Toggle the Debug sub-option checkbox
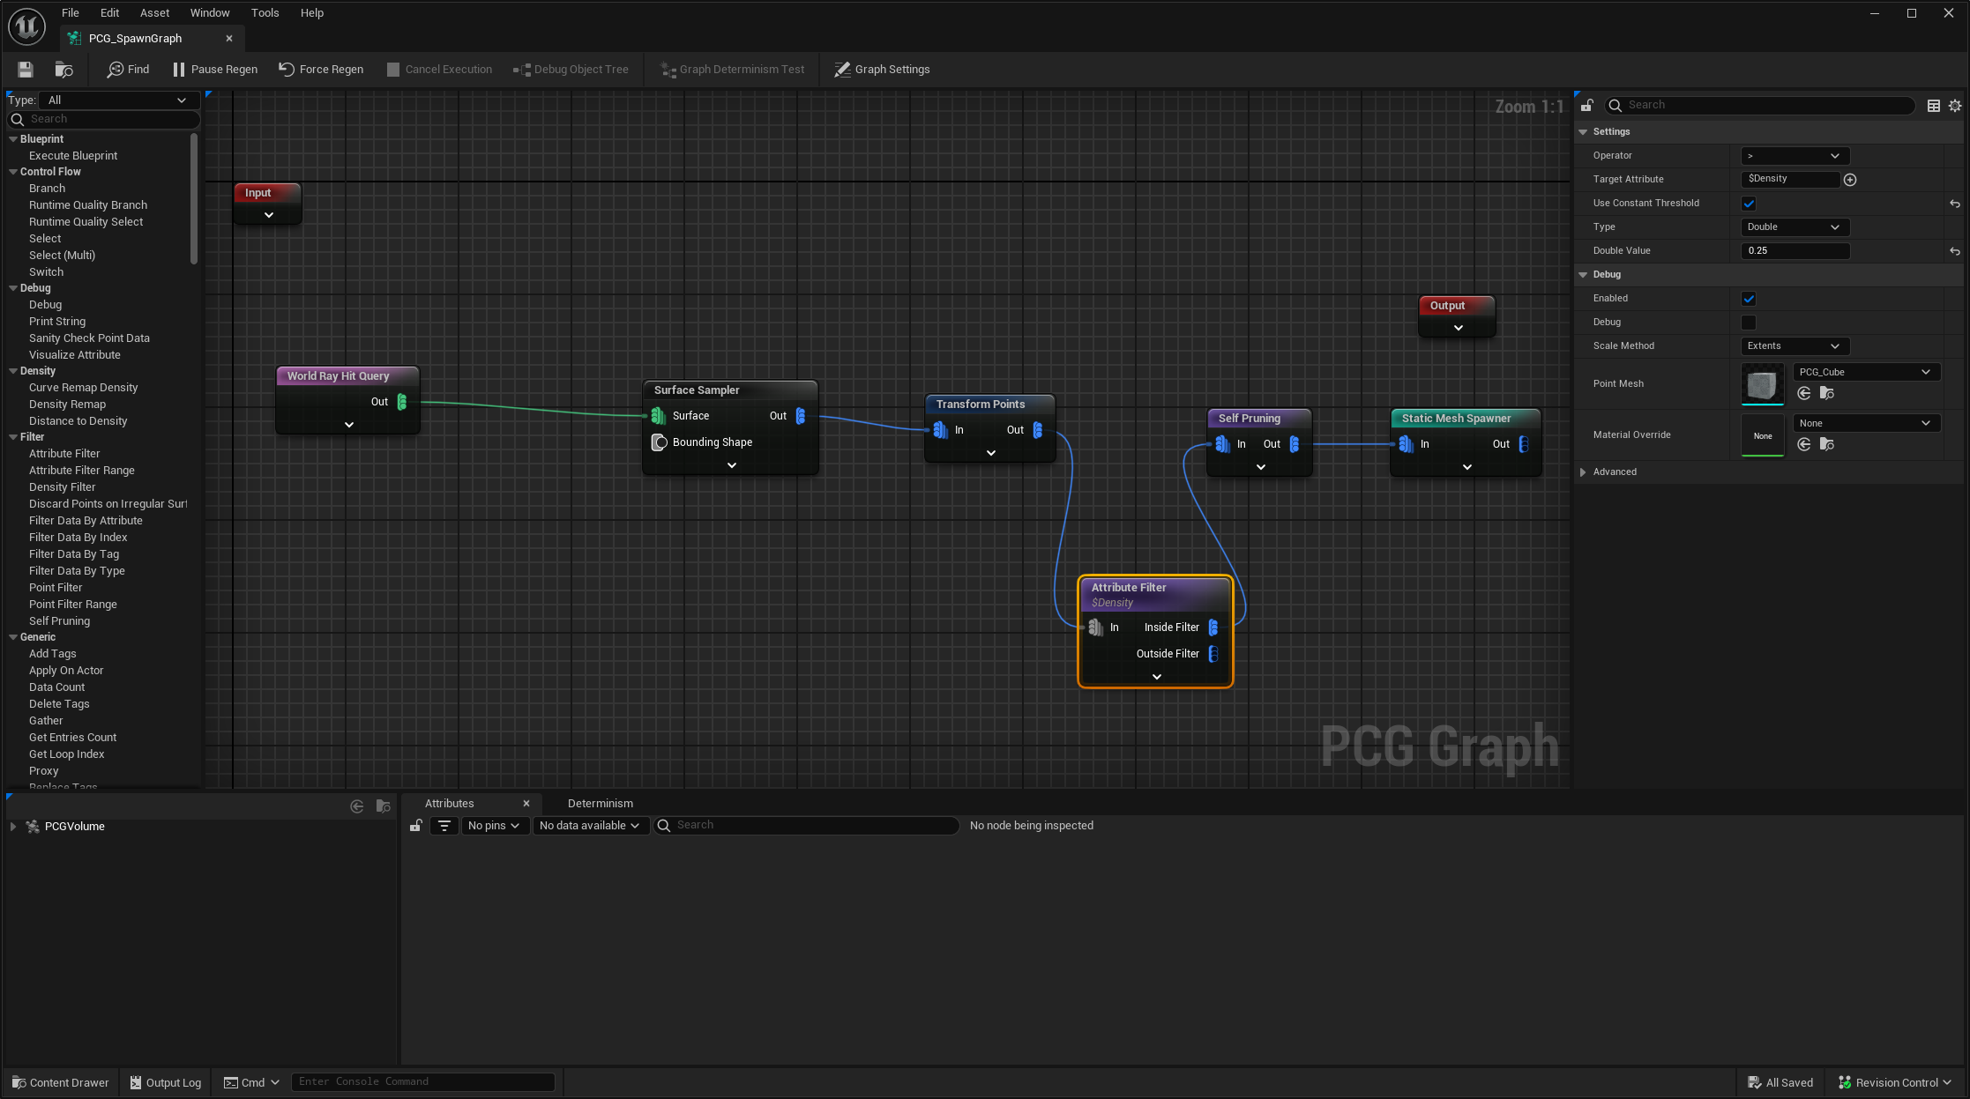The width and height of the screenshot is (1970, 1099). [1748, 321]
